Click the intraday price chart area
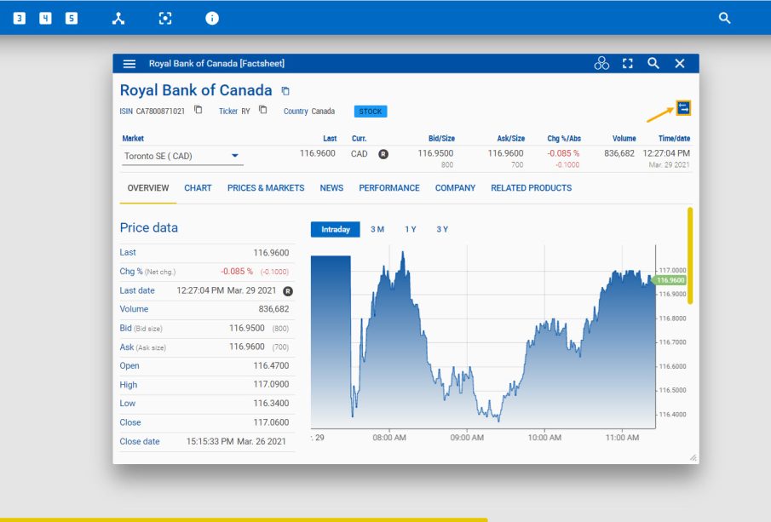 point(483,336)
